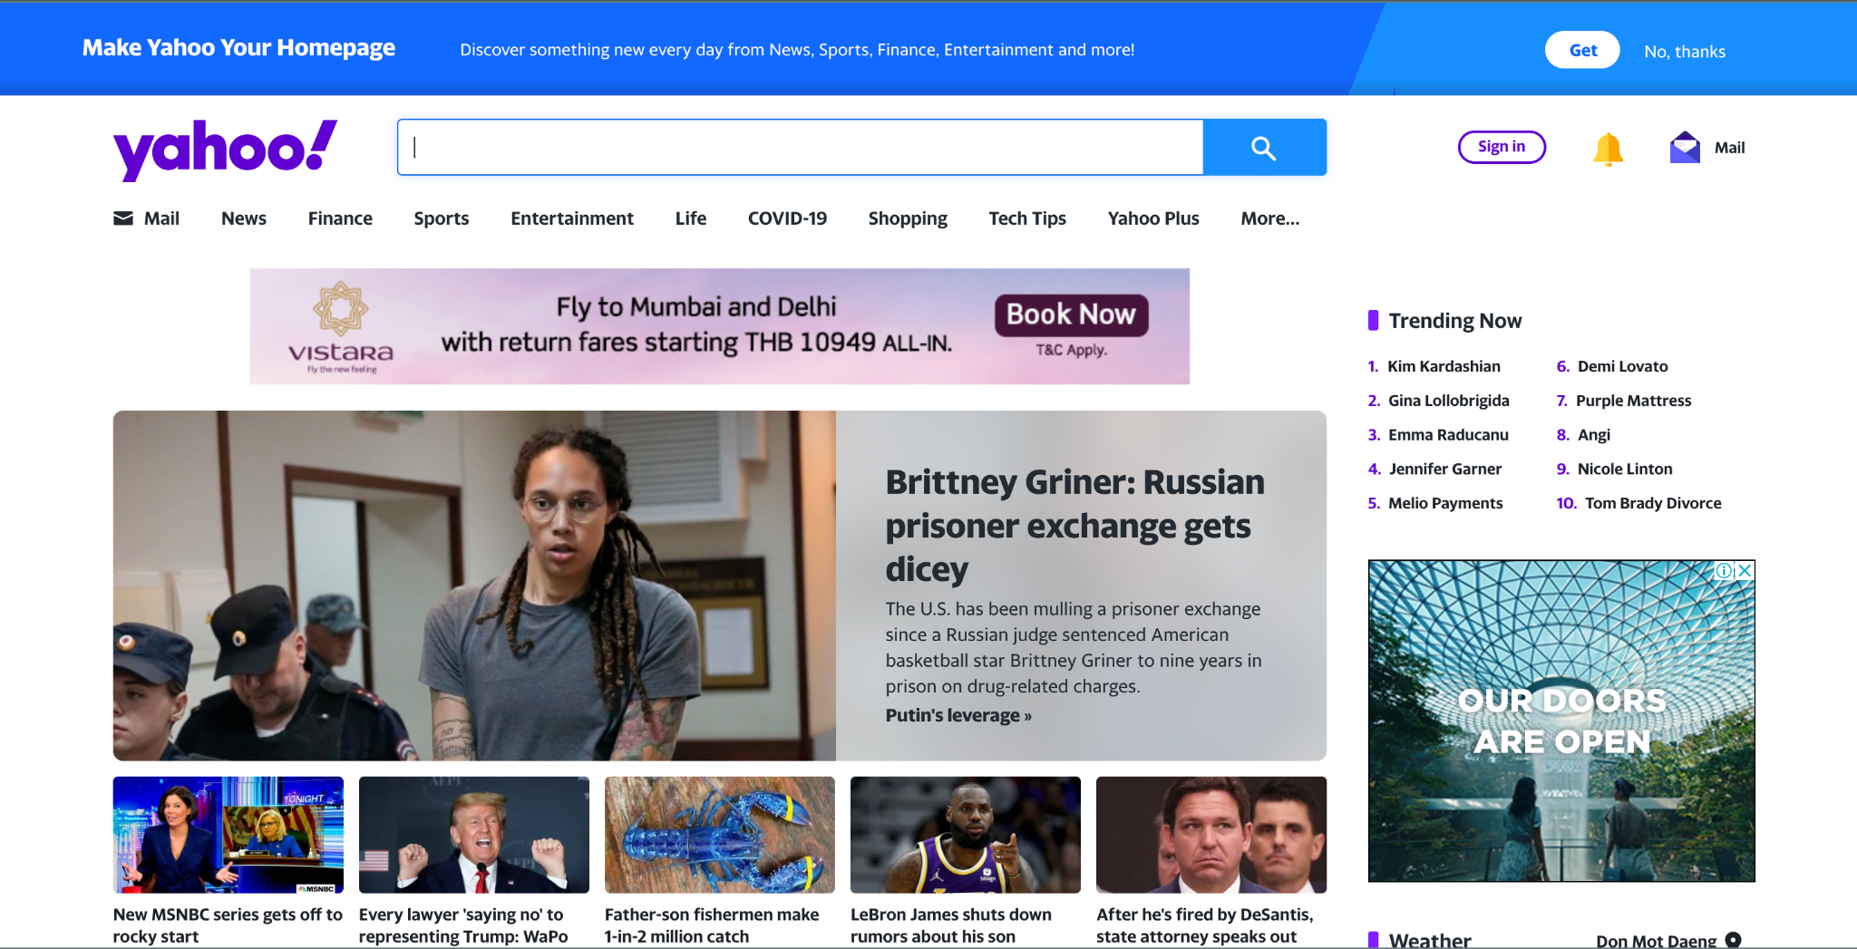Go to the News section
Image resolution: width=1857 pixels, height=949 pixels.
tap(244, 218)
